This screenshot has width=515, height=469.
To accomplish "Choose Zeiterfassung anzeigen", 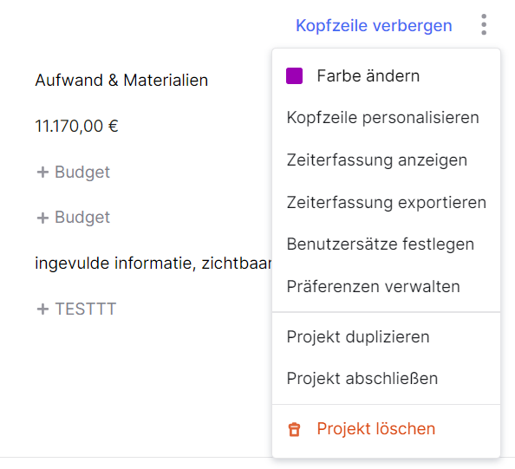I will [386, 160].
